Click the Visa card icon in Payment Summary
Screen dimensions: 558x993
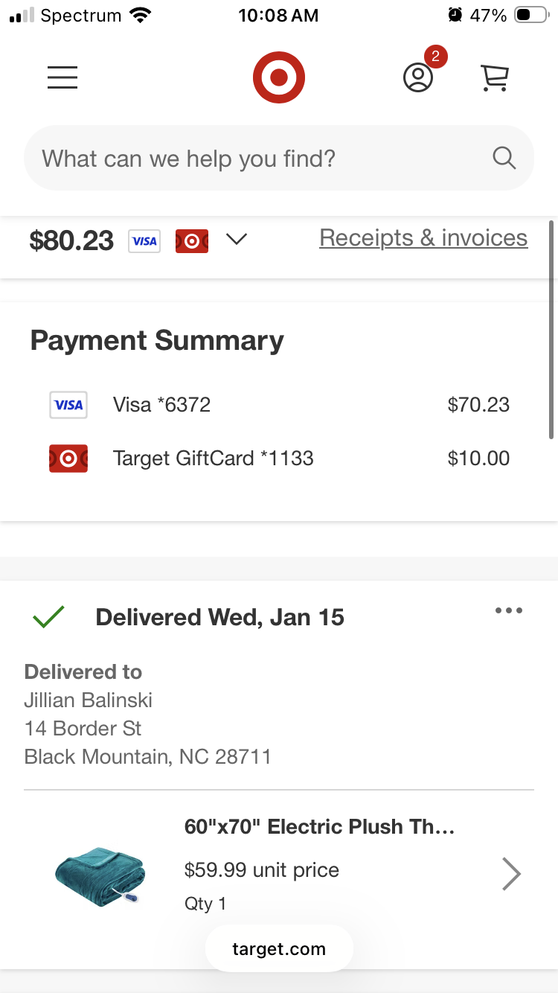pyautogui.click(x=68, y=405)
